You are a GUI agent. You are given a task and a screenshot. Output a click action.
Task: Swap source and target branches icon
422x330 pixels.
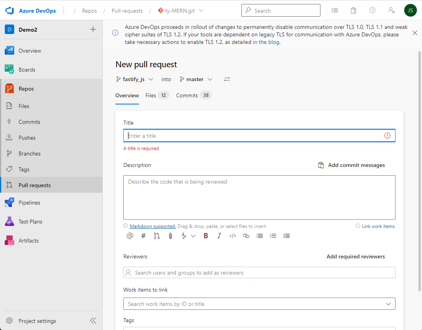227,79
